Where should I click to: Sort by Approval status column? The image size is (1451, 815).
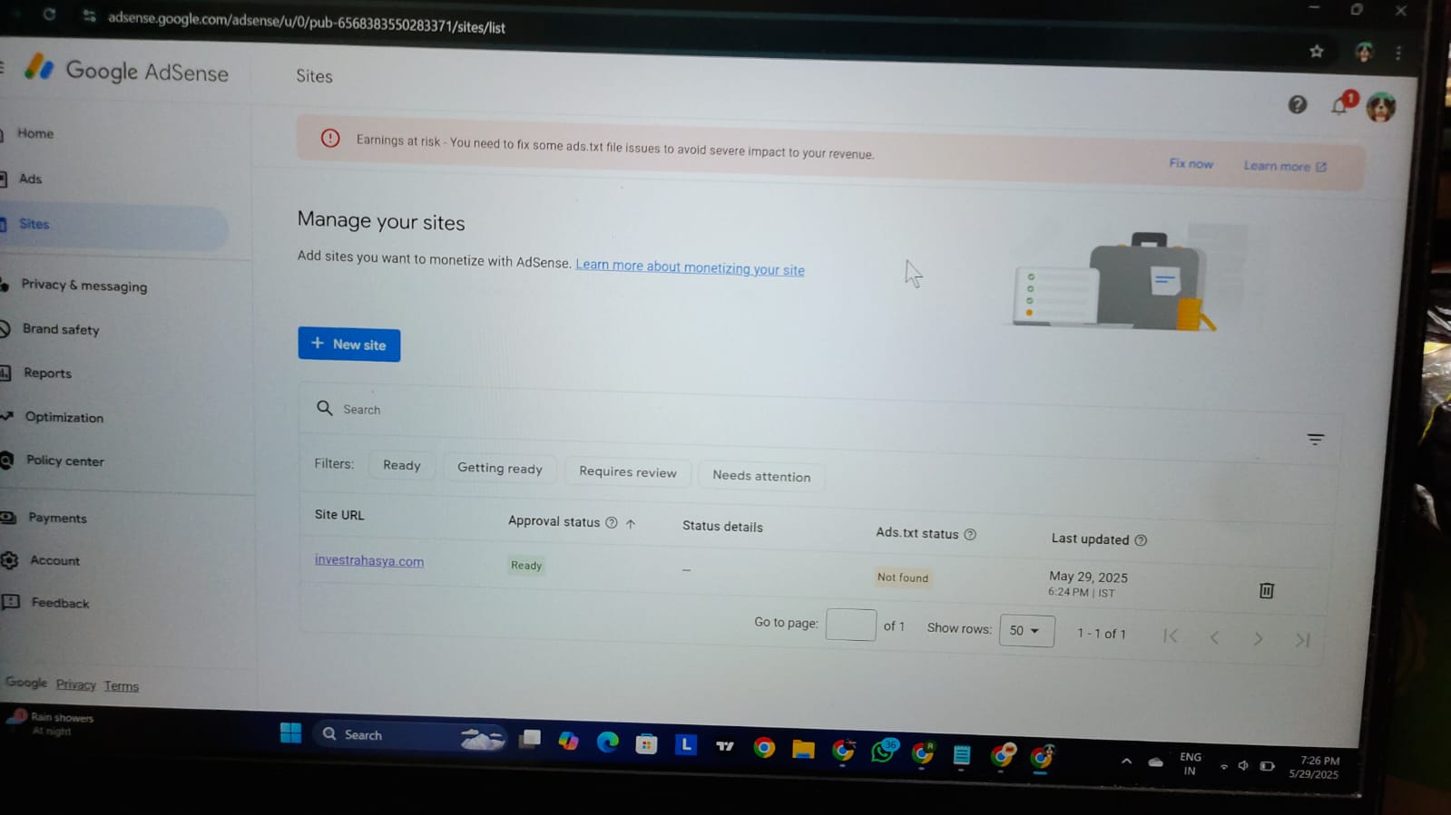point(554,522)
